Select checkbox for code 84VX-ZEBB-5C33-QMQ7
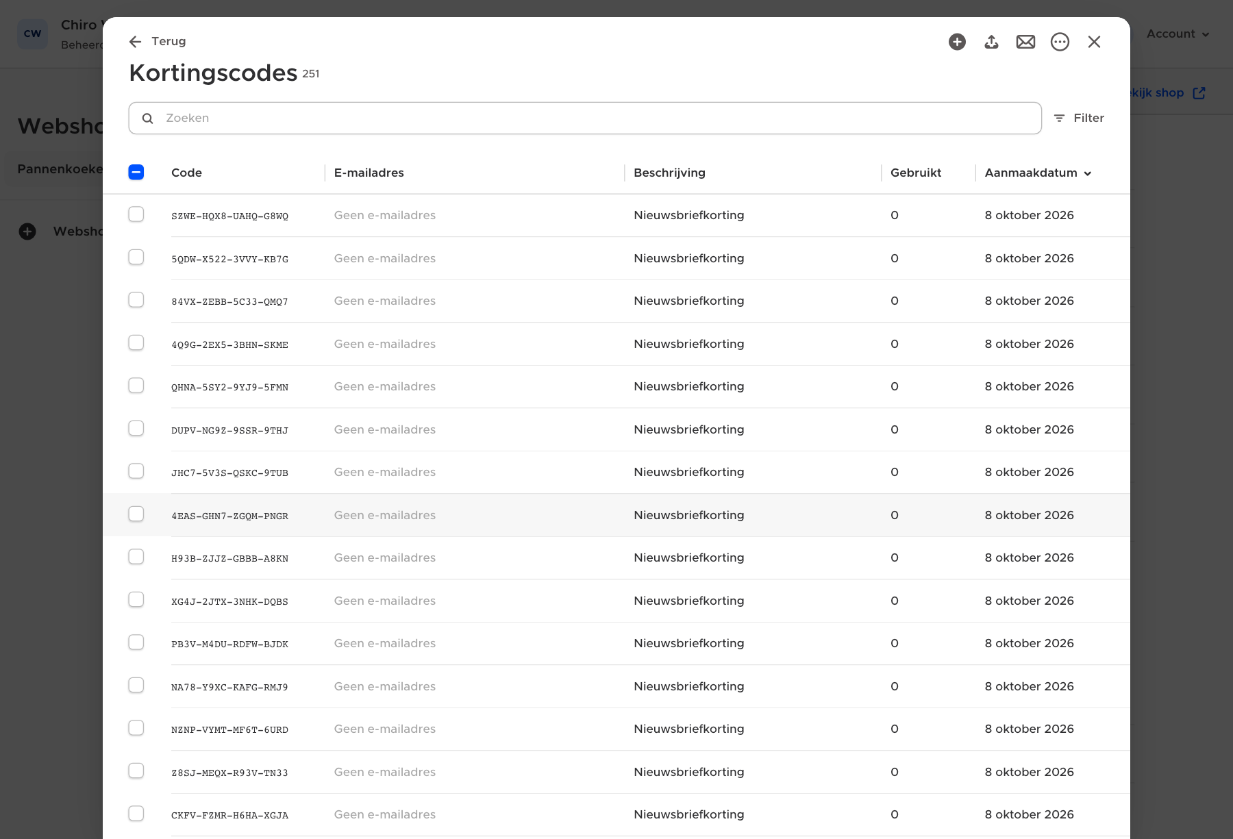Screen dimensions: 1233x839 [136, 300]
